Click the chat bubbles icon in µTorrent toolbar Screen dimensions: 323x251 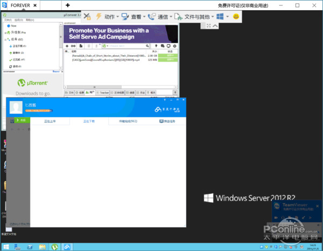[163, 46]
